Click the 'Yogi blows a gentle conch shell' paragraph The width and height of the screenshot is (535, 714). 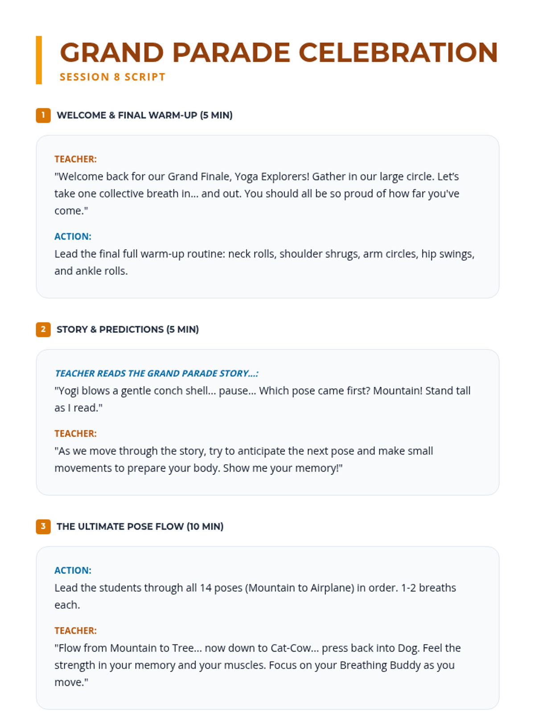(262, 399)
